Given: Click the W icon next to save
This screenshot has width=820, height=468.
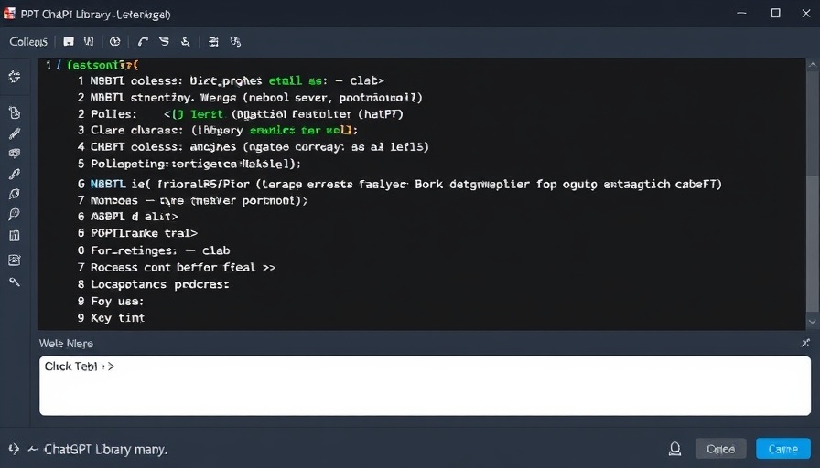Looking at the screenshot, I should click(89, 42).
